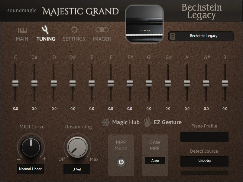Switch to the IMAGER tab

tap(102, 39)
